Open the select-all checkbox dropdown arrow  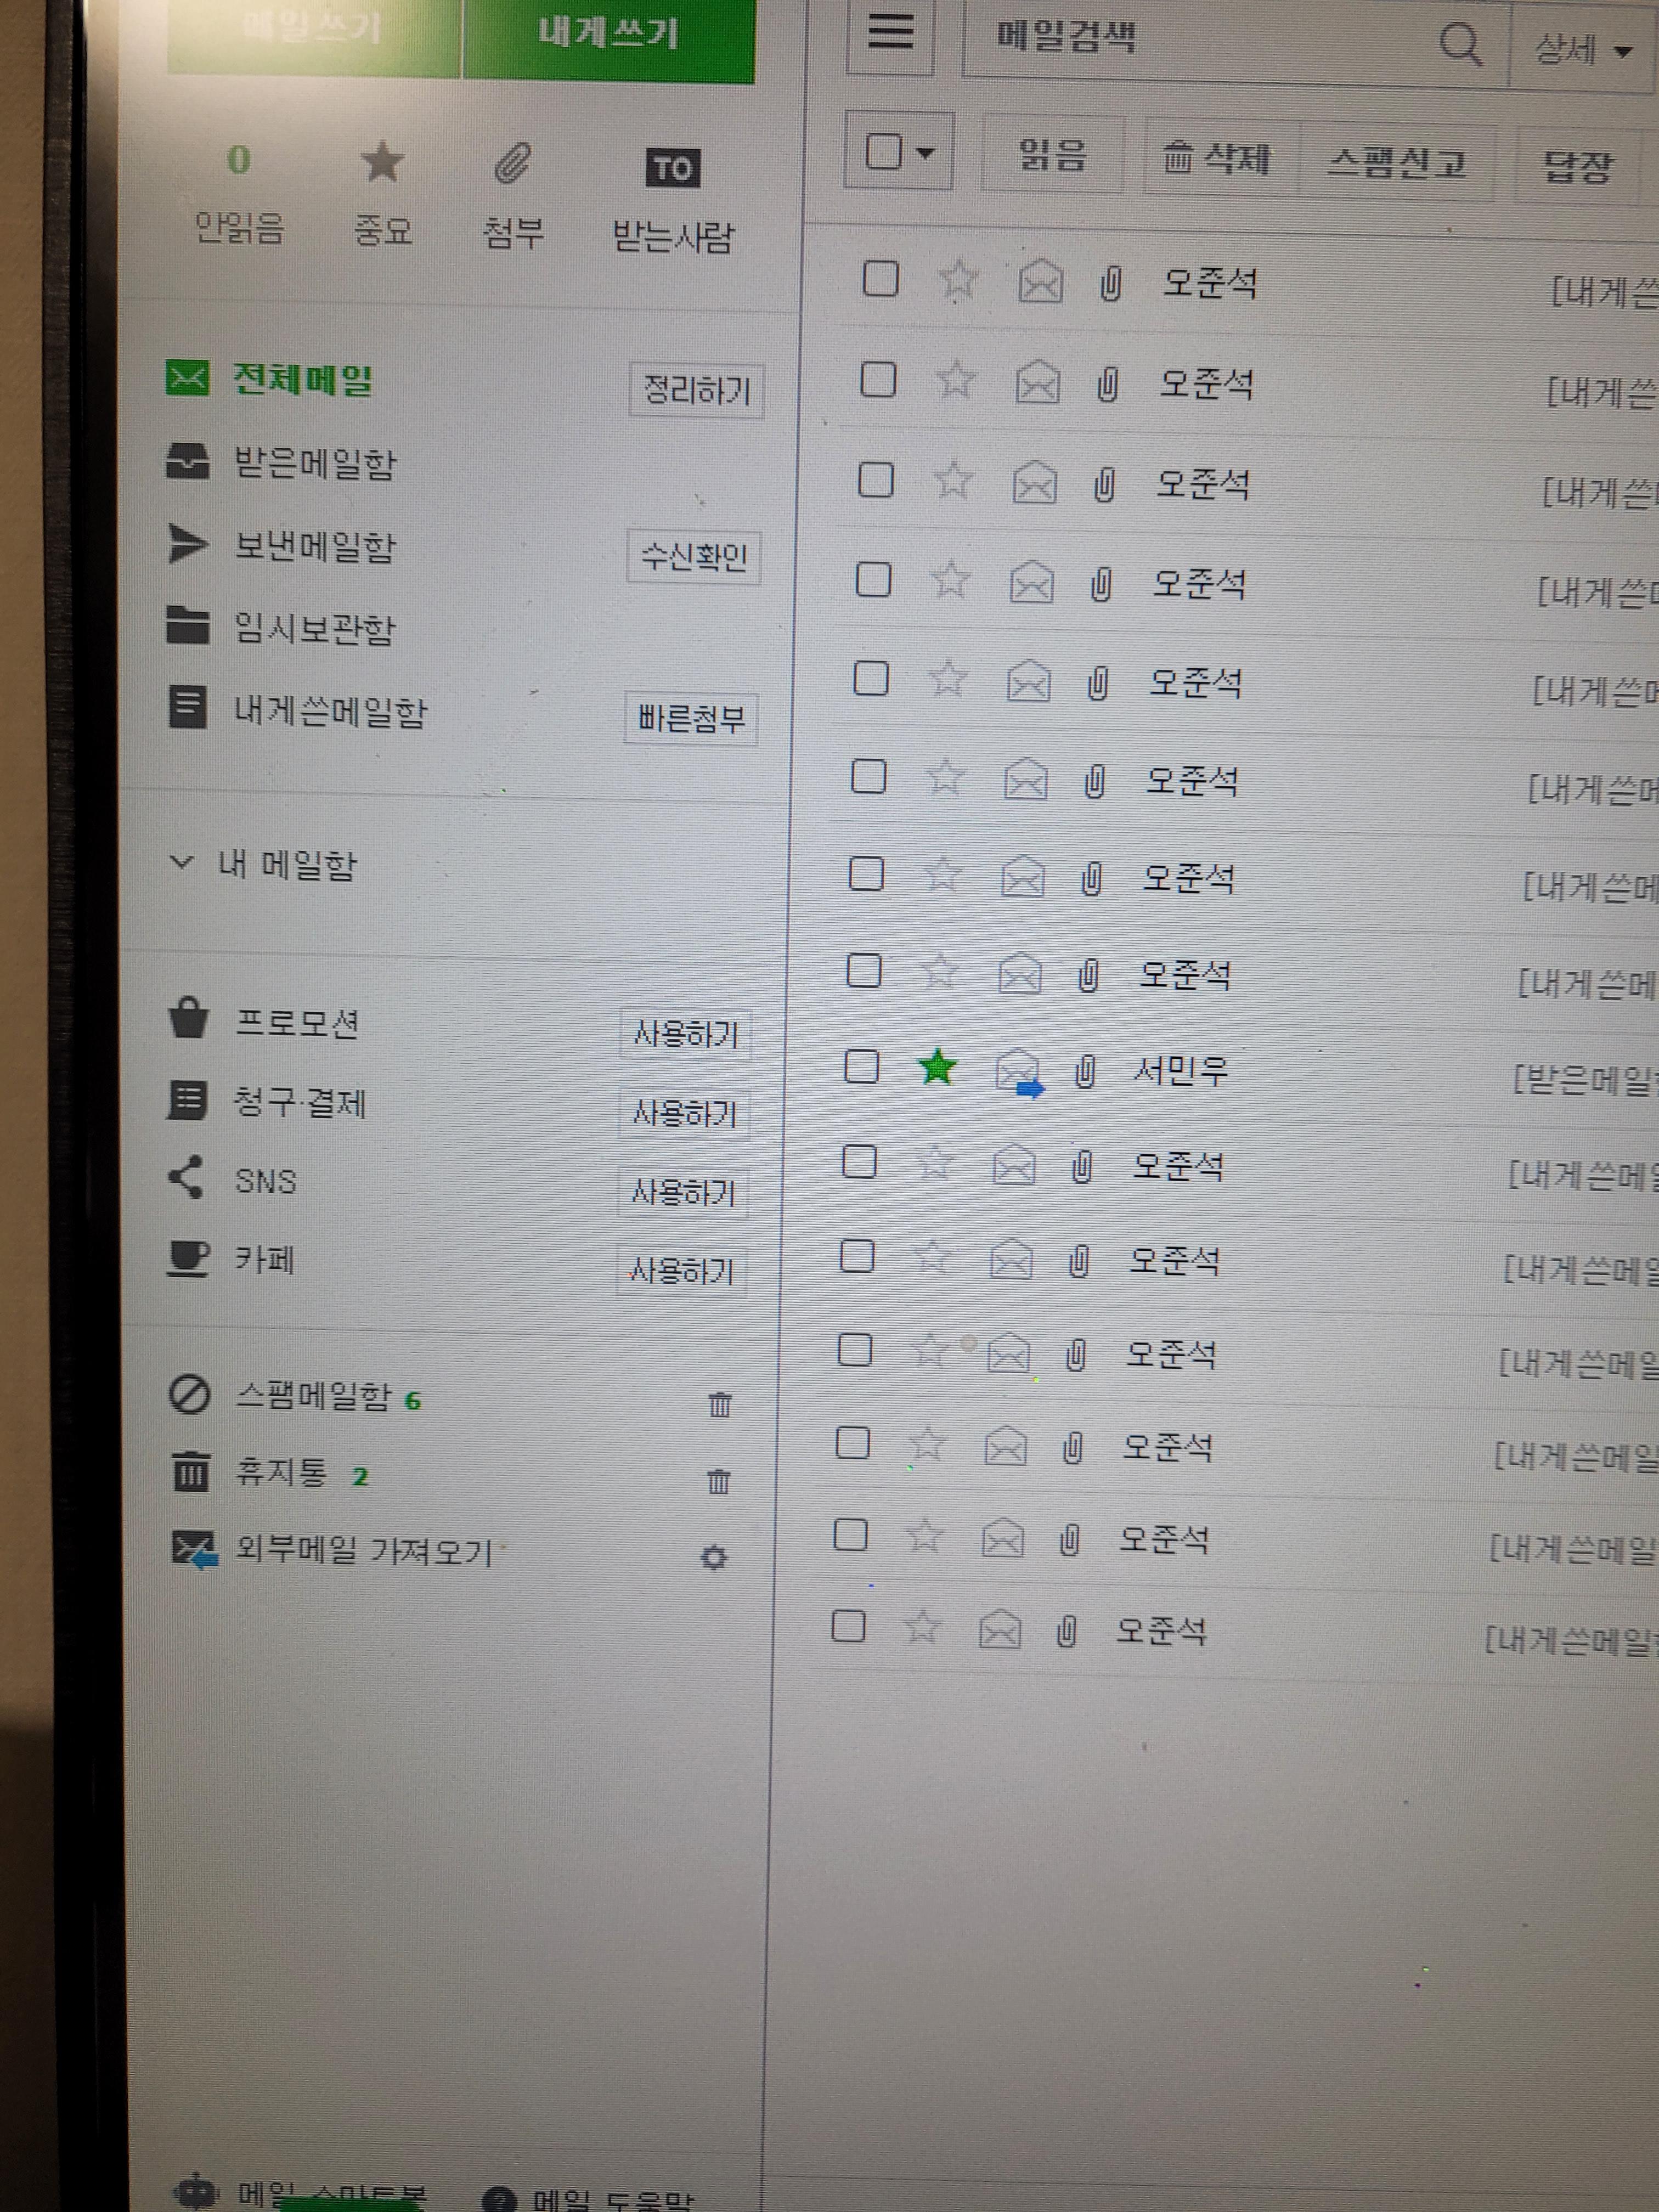coord(926,154)
